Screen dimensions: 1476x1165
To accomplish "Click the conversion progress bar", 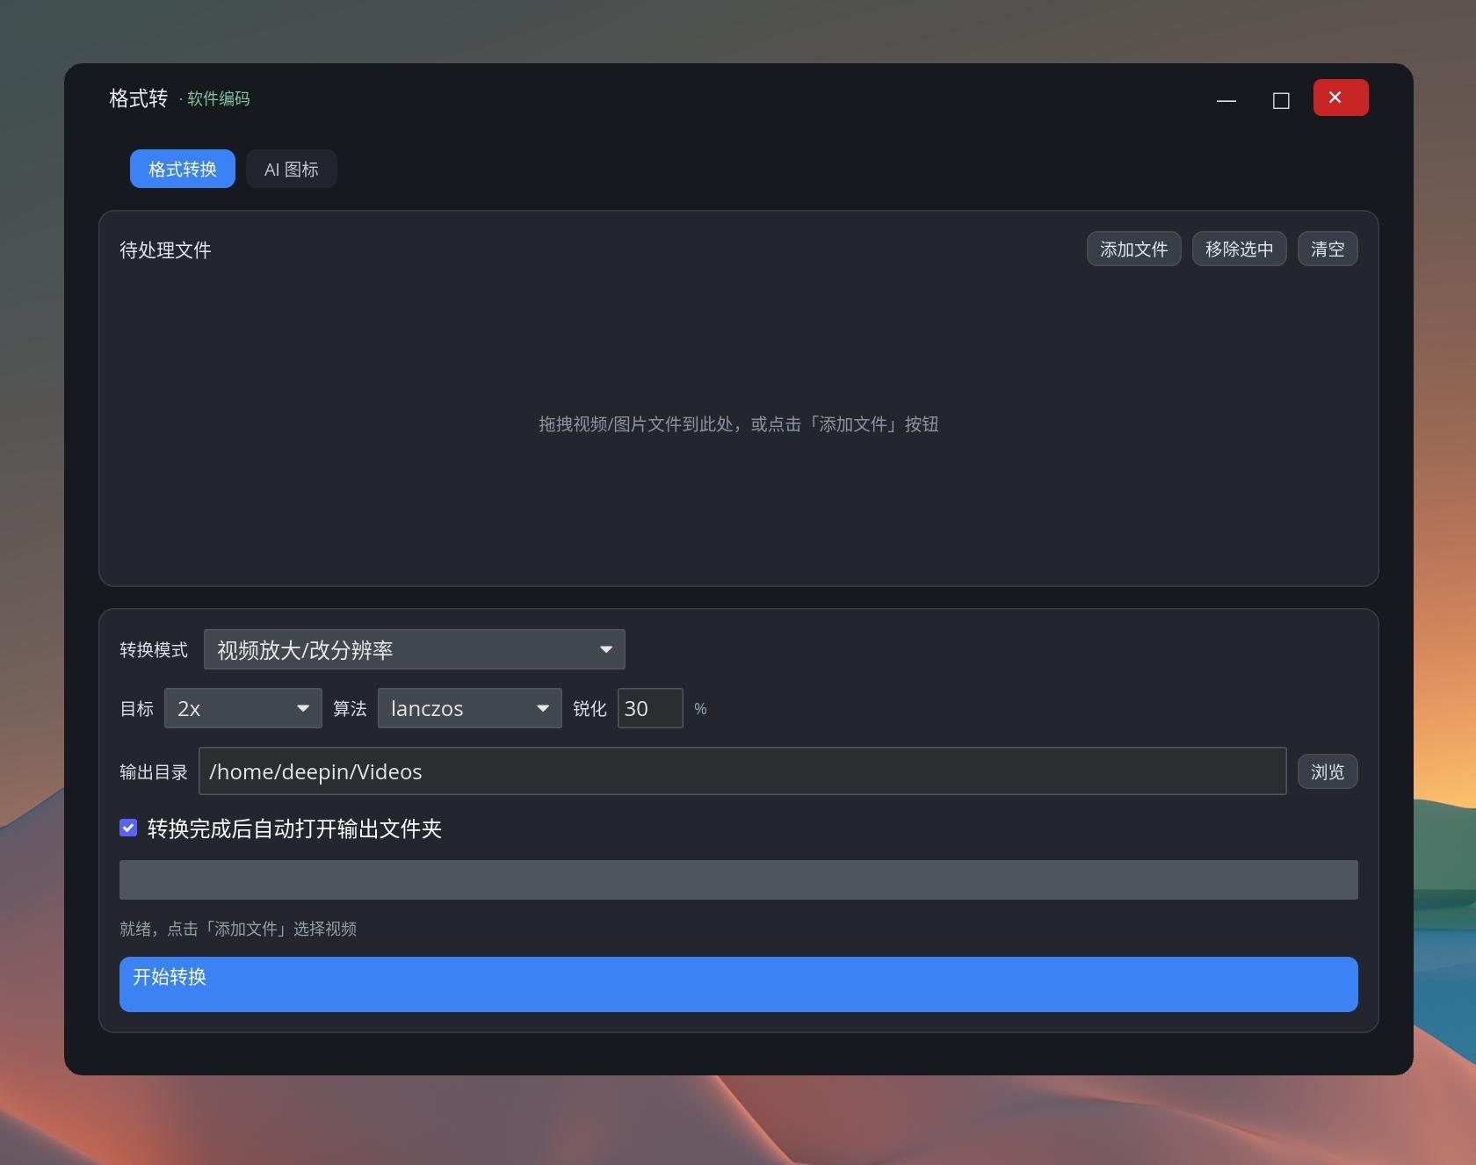I will (739, 879).
